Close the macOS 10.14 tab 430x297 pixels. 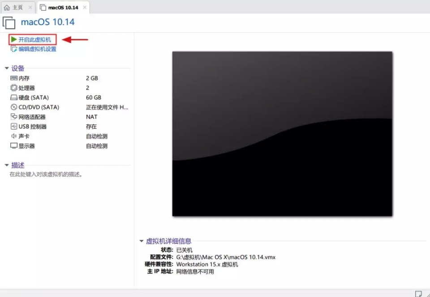[x=85, y=8]
